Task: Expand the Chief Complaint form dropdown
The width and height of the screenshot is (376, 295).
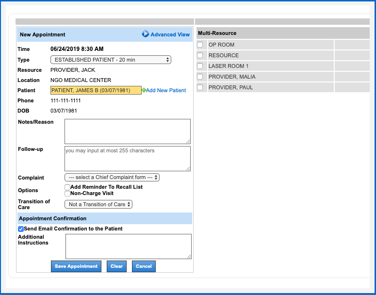Action: pyautogui.click(x=112, y=178)
